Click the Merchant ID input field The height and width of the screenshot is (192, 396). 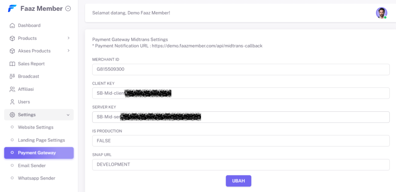(241, 70)
